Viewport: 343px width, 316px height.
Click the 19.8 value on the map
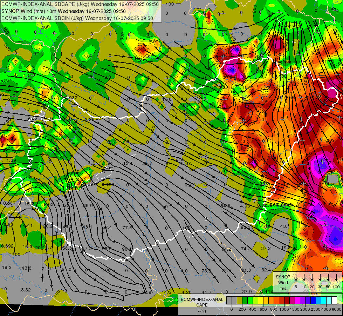click(x=286, y=248)
